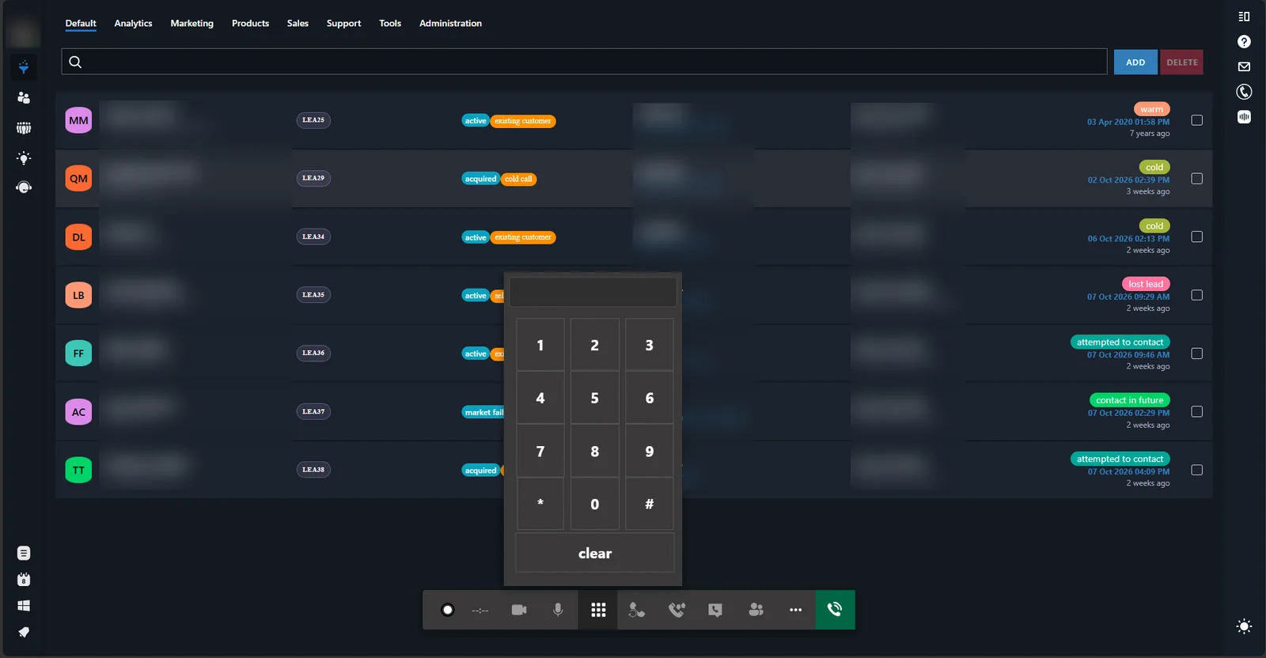
Task: Click the leads search field
Action: click(x=584, y=62)
